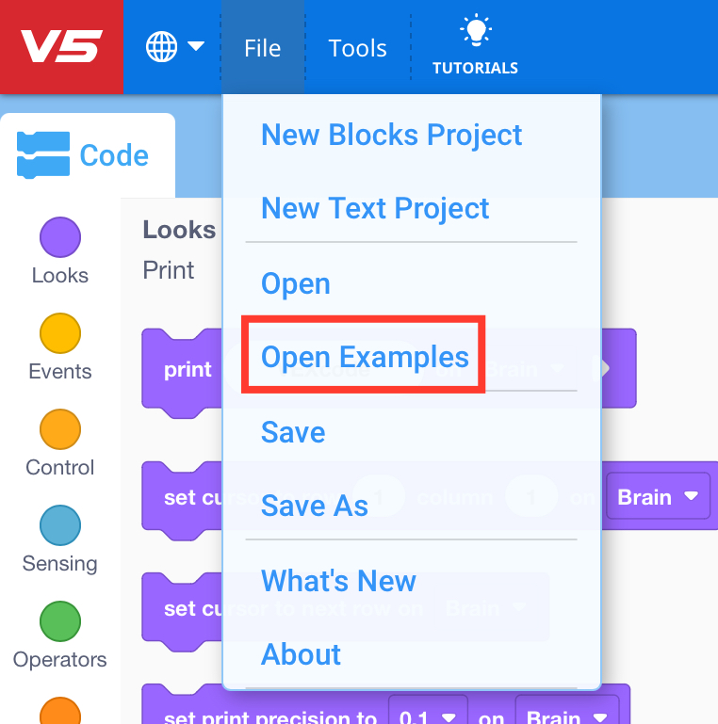Select the green Operators category circle
Screen dimensions: 718x724
tap(60, 621)
